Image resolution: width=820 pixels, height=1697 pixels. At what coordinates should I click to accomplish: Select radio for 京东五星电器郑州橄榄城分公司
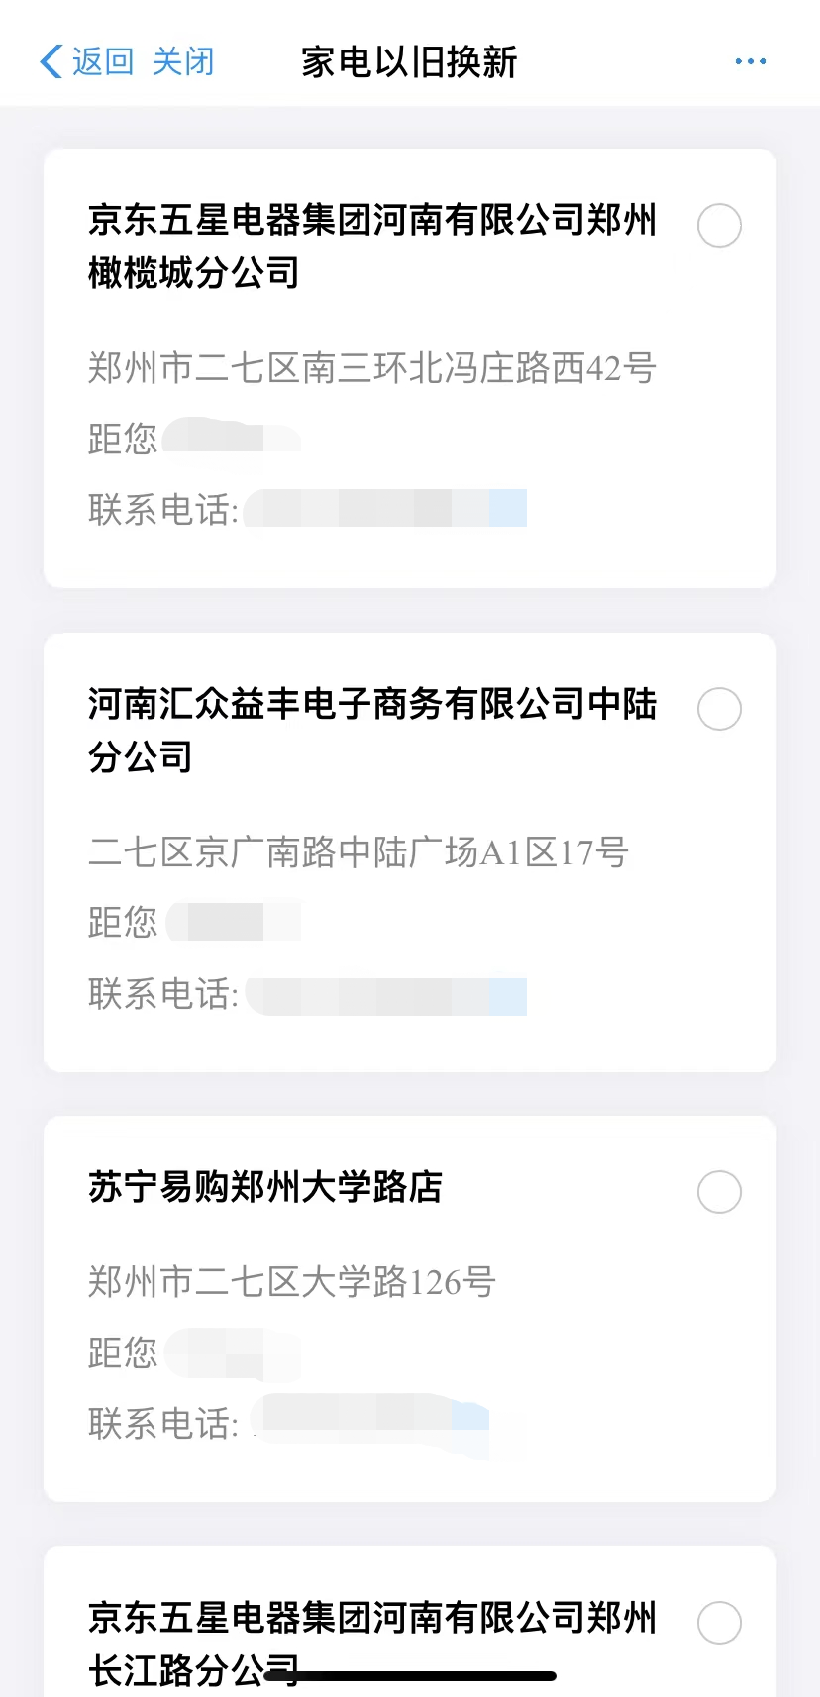[719, 226]
